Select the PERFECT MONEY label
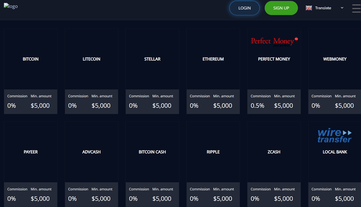The width and height of the screenshot is (361, 207). click(274, 59)
